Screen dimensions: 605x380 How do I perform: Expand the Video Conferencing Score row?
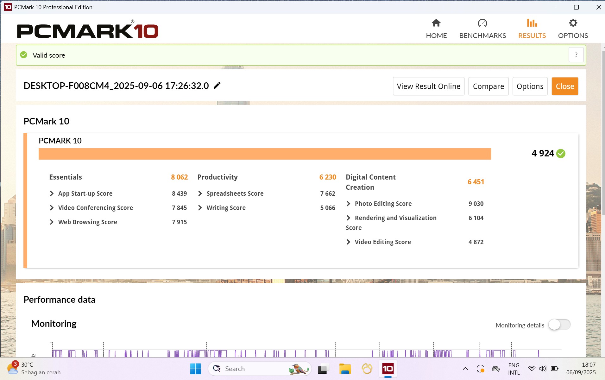(x=52, y=208)
